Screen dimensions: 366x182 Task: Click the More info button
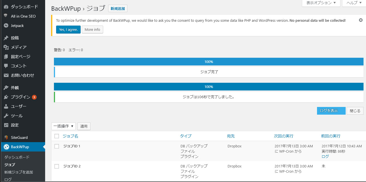[92, 29]
